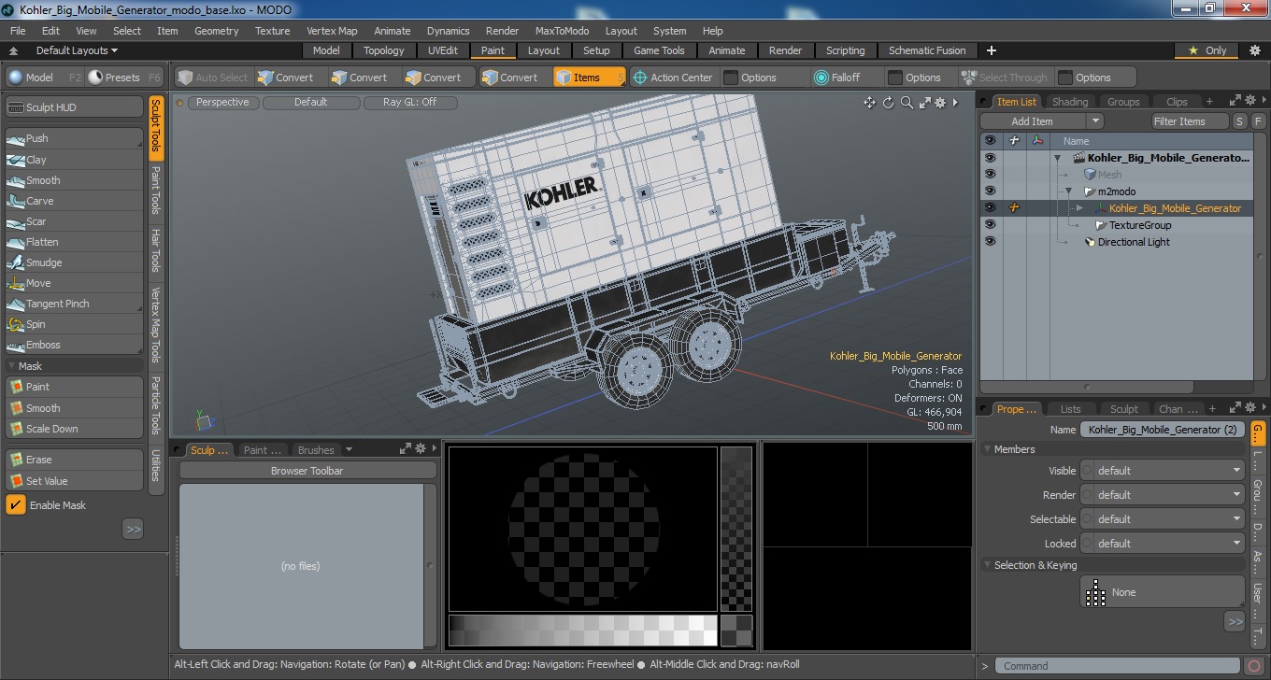Click the Model mode button
The height and width of the screenshot is (680, 1271).
tap(45, 78)
